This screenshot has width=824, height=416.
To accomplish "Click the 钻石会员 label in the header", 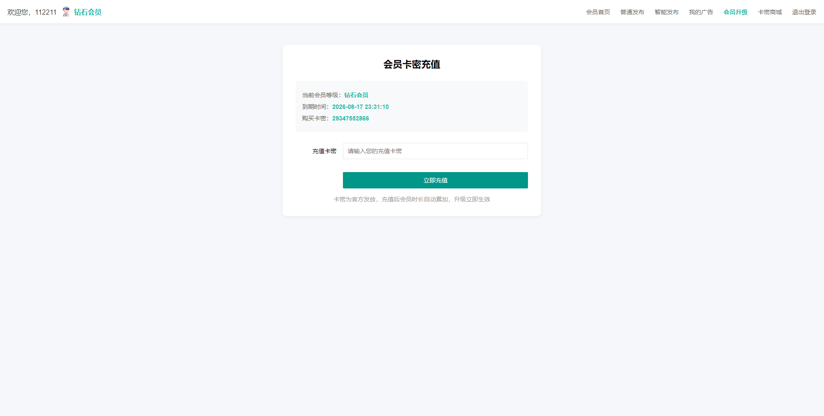I will tap(88, 12).
